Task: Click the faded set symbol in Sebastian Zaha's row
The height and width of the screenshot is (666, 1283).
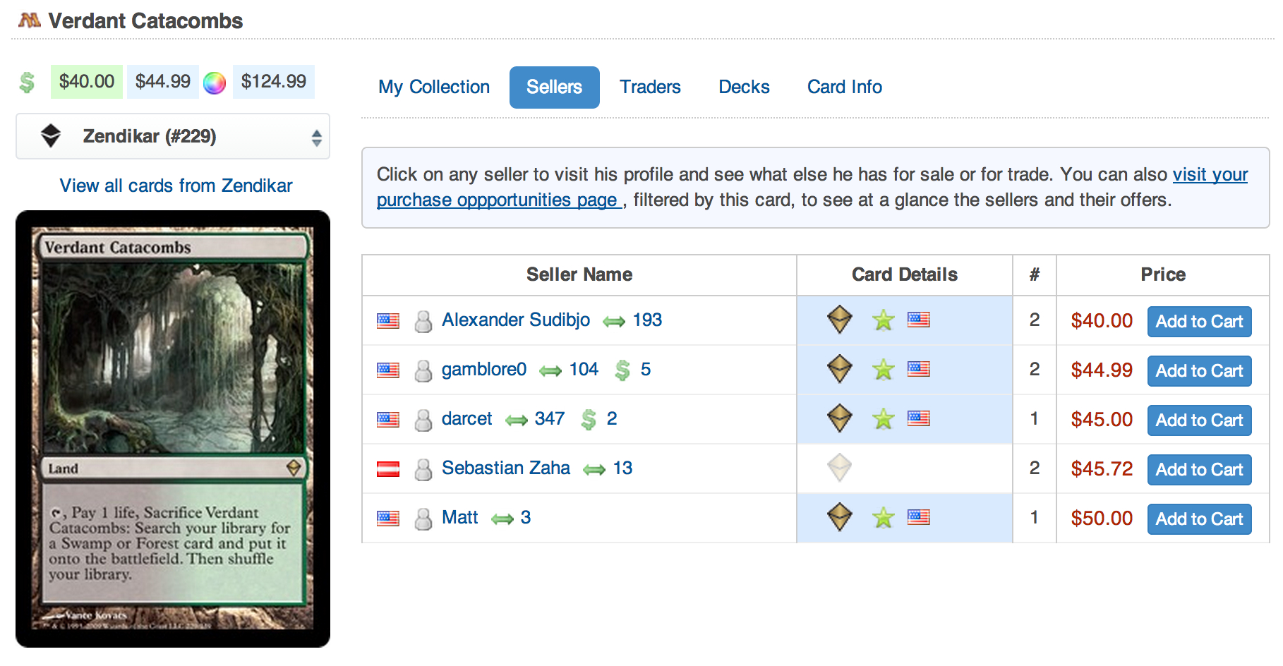Action: (840, 468)
